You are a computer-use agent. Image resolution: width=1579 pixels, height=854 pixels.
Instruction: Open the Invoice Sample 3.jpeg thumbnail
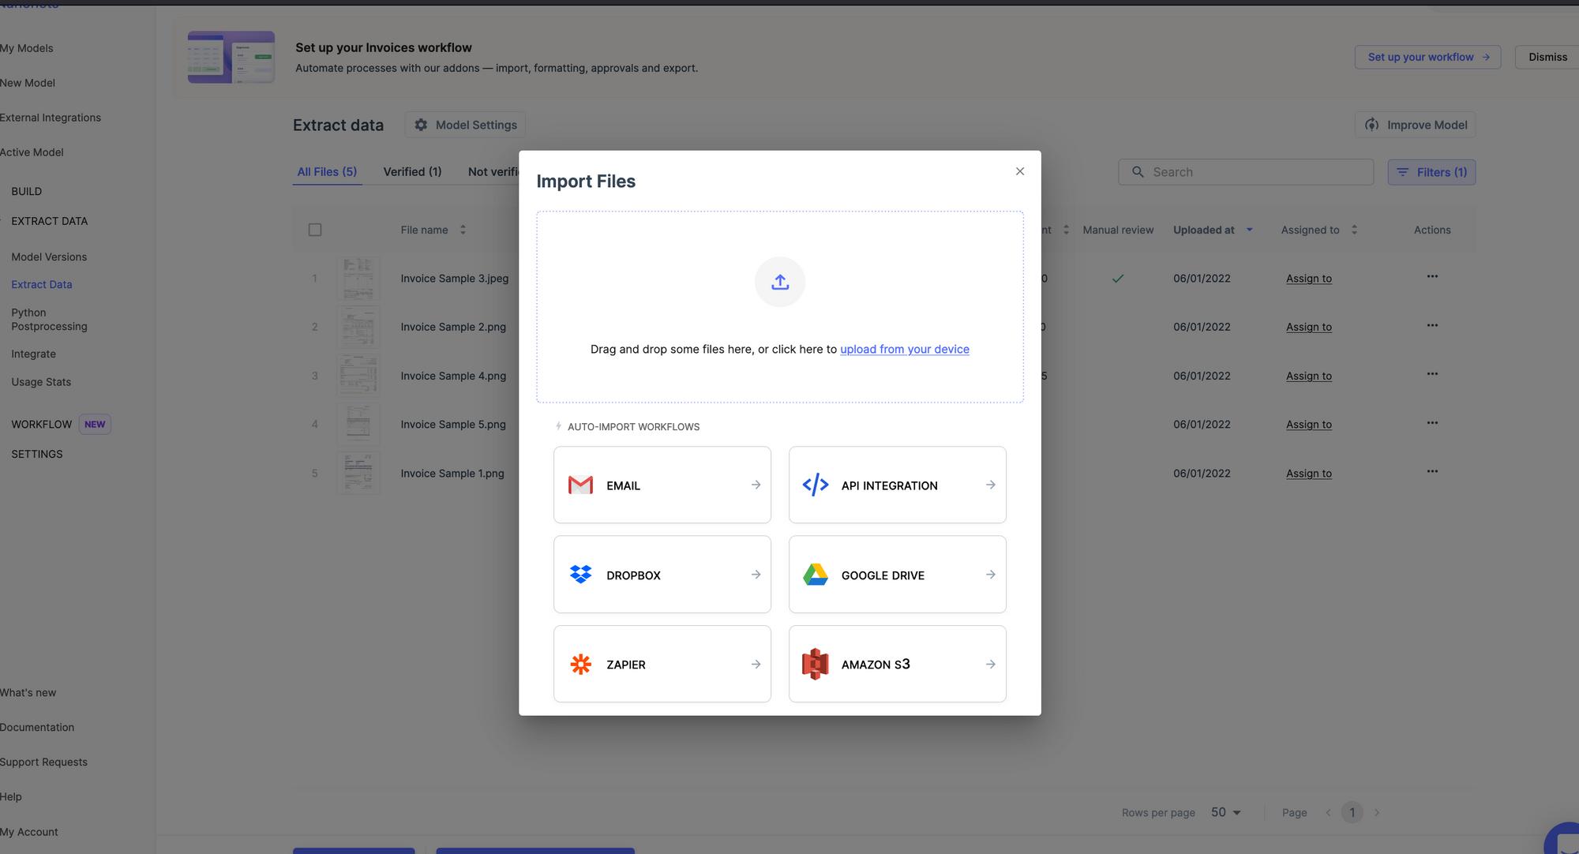358,278
